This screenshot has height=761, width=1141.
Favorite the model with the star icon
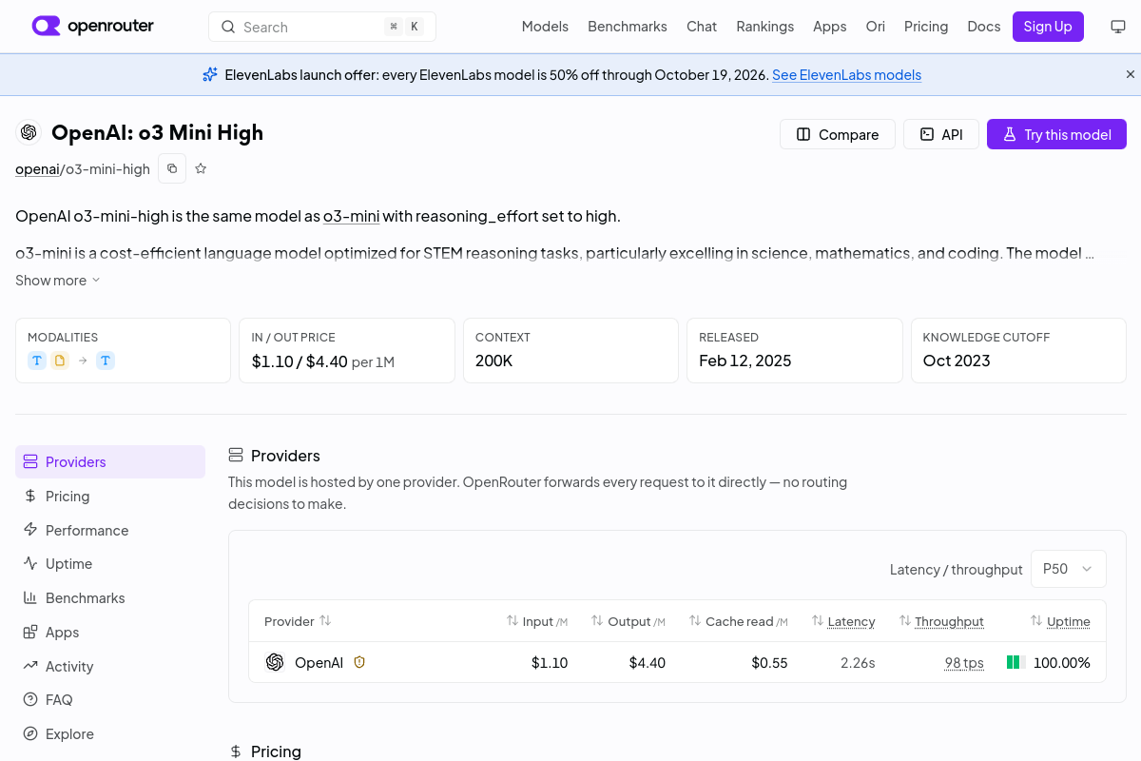tap(201, 168)
